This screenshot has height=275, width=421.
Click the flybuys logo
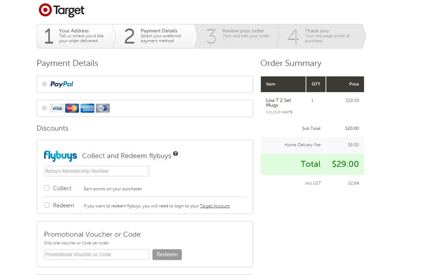pos(60,156)
